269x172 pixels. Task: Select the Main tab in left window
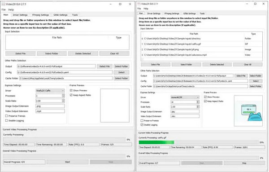(6, 15)
